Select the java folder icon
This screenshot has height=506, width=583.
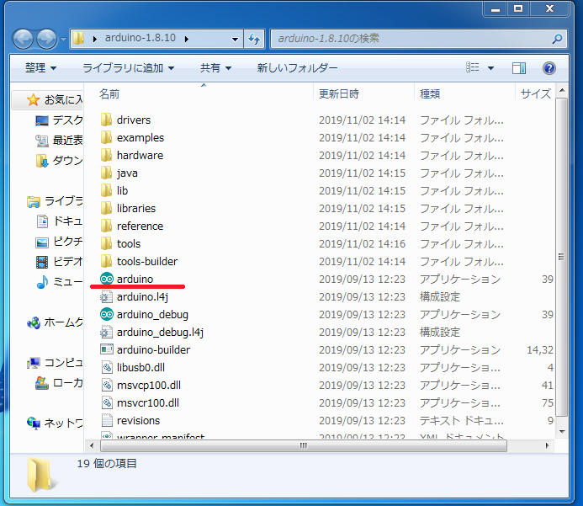[x=106, y=173]
